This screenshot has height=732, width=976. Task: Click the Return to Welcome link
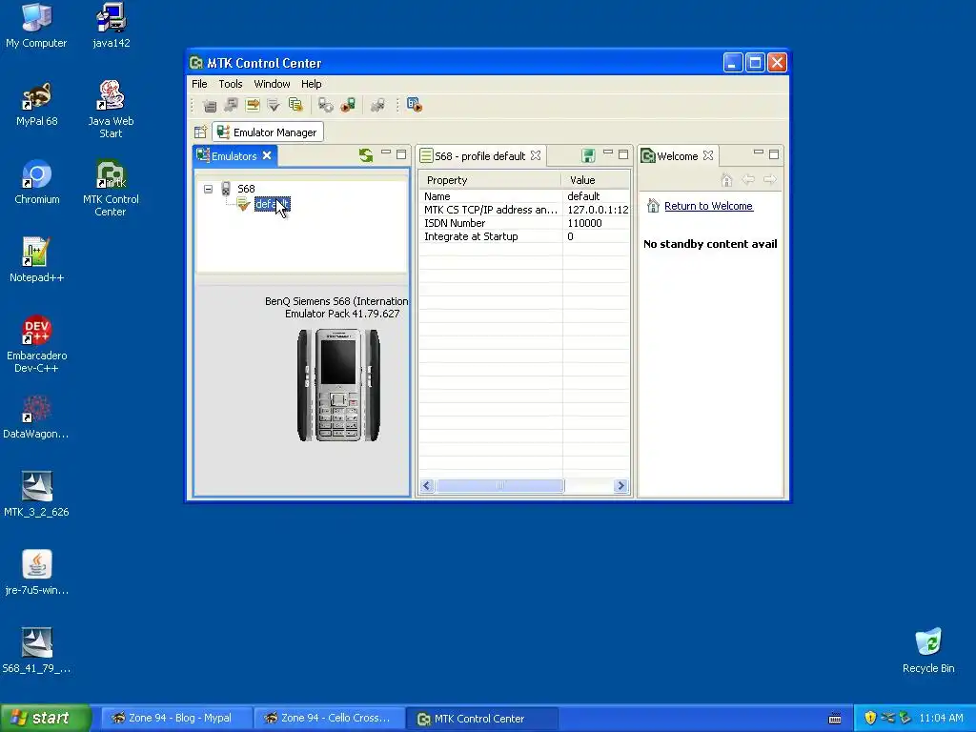pyautogui.click(x=708, y=206)
